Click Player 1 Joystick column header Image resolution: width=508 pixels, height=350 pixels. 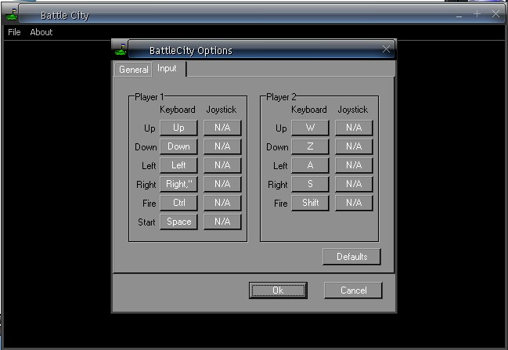(x=222, y=110)
